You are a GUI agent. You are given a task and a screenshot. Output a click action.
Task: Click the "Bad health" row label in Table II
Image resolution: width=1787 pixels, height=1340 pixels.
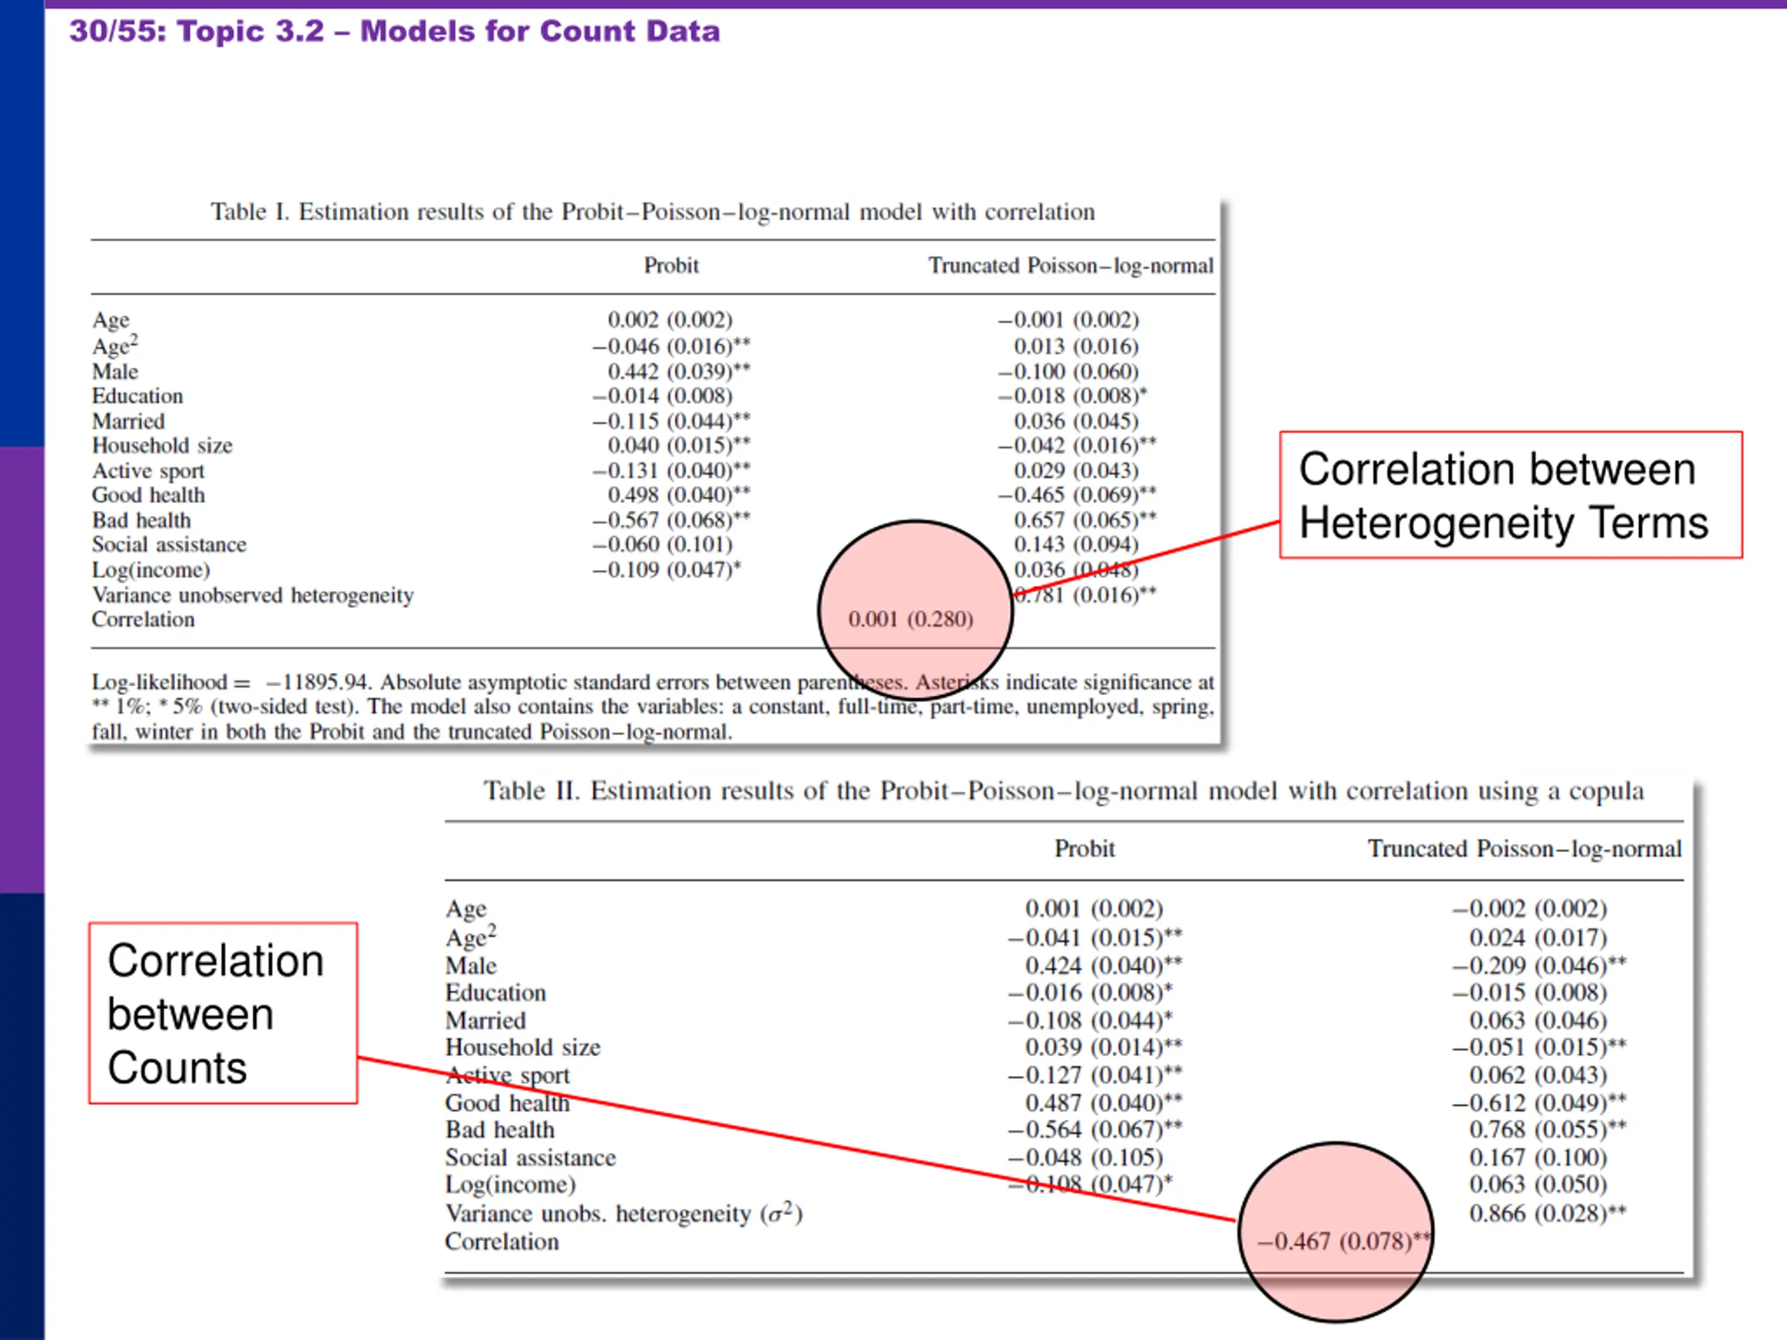click(x=500, y=1130)
